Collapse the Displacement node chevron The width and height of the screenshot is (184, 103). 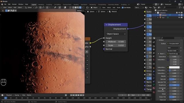[x=106, y=25]
